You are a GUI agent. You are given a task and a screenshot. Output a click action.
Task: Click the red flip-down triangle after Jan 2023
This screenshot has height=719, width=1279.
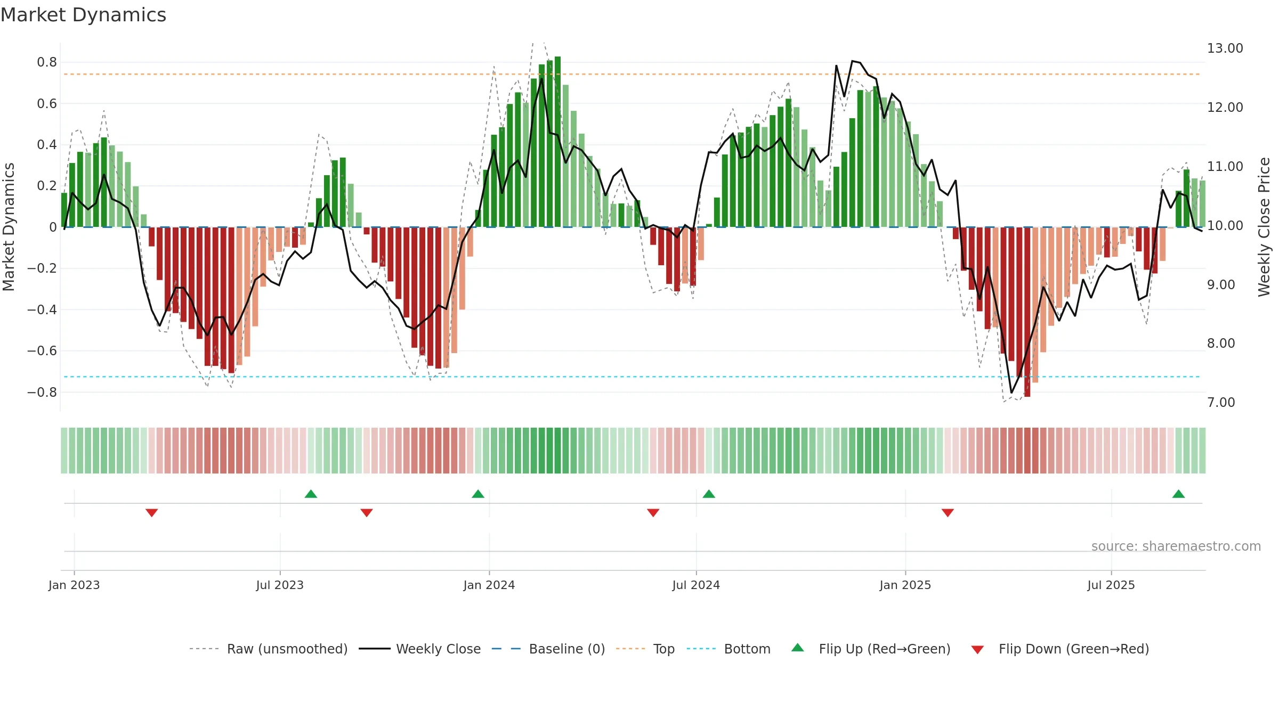[x=151, y=513]
